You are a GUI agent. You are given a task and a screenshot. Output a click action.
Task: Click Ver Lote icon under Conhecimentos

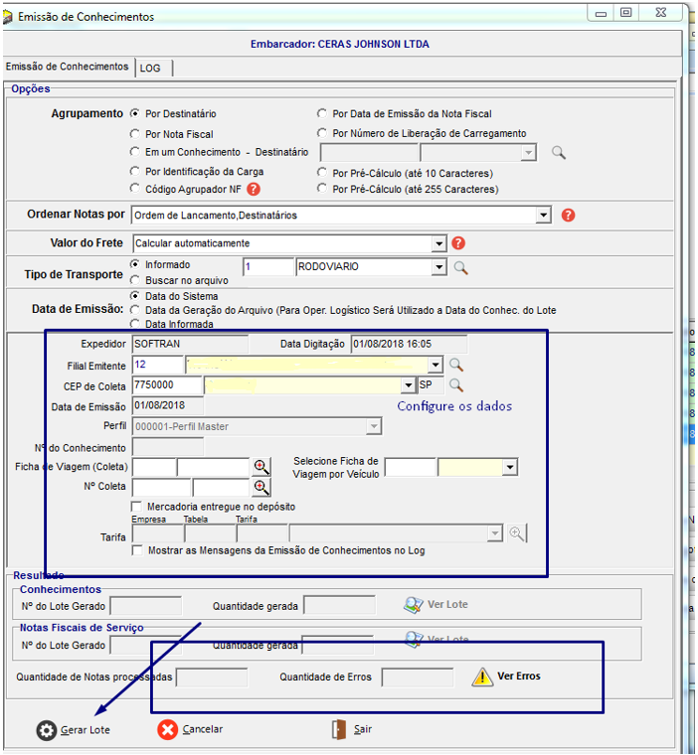coord(413,605)
